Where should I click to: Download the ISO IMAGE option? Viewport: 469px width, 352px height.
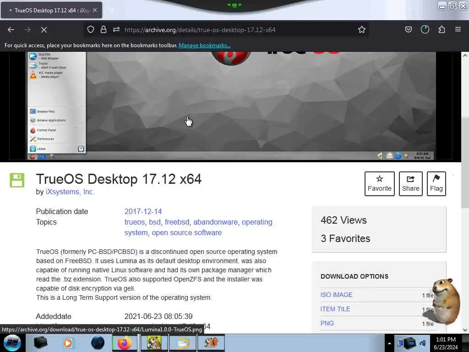pos(337,295)
